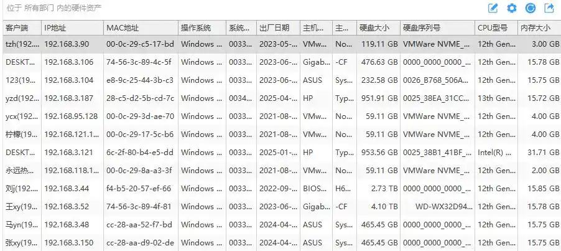The image size is (561, 251).
Task: Select the row with IP 192.168.95.128
Action: pos(282,116)
